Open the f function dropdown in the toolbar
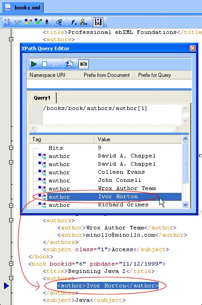This screenshot has height=305, width=202. [x=74, y=22]
